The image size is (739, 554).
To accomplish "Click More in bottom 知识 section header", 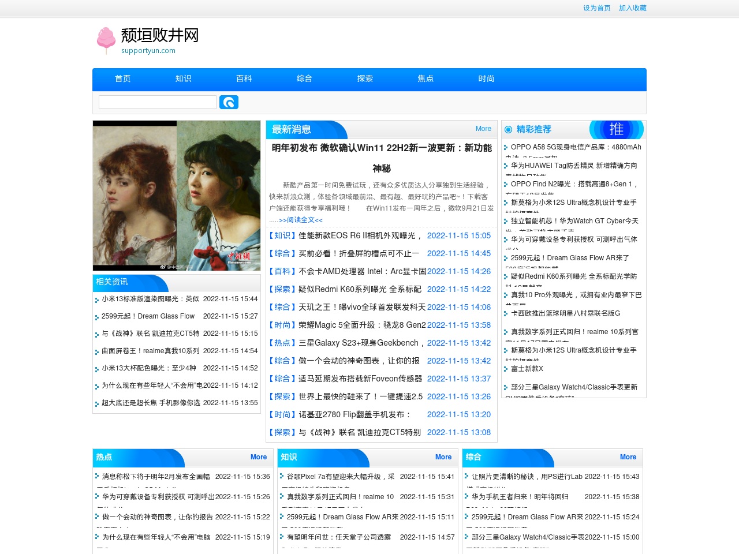I will 443,457.
